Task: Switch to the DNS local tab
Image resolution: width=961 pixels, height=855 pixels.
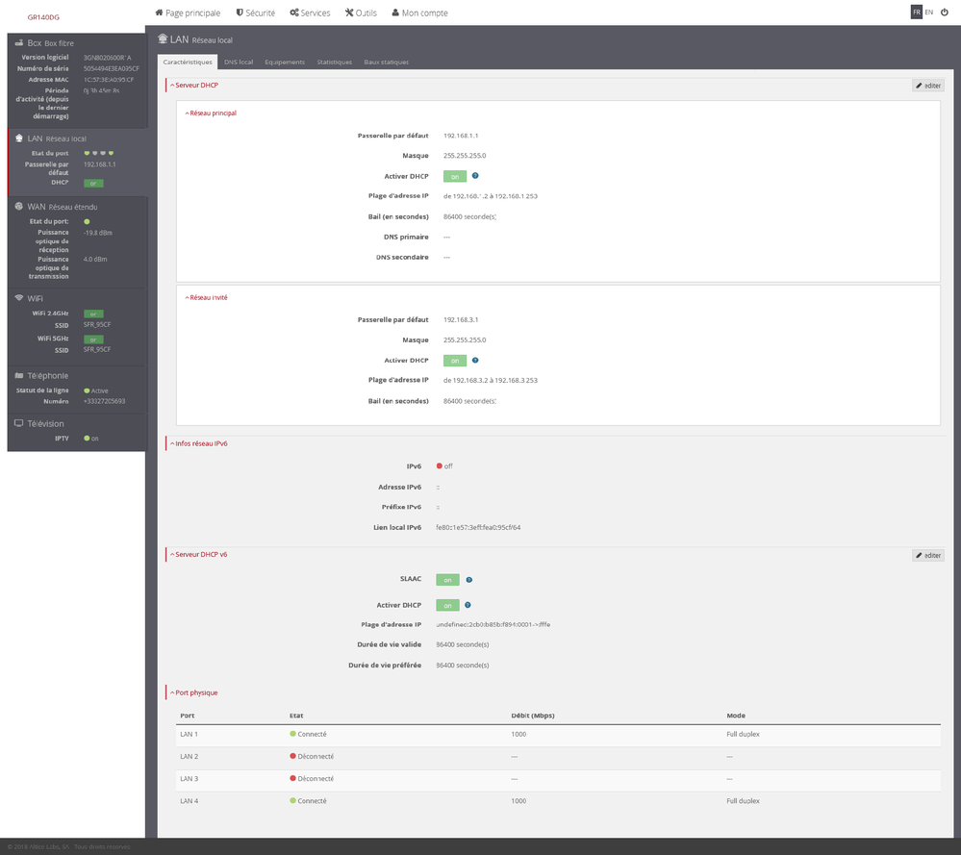Action: (239, 62)
